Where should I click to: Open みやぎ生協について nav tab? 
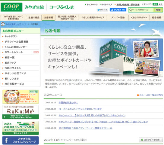click(13, 17)
